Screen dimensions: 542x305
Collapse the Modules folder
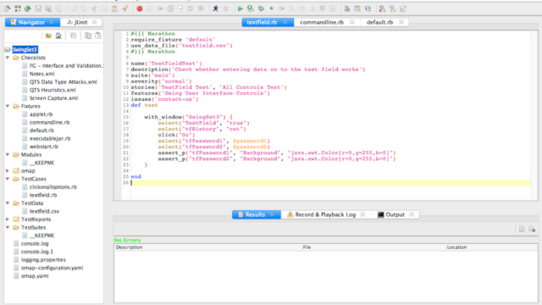(8, 154)
